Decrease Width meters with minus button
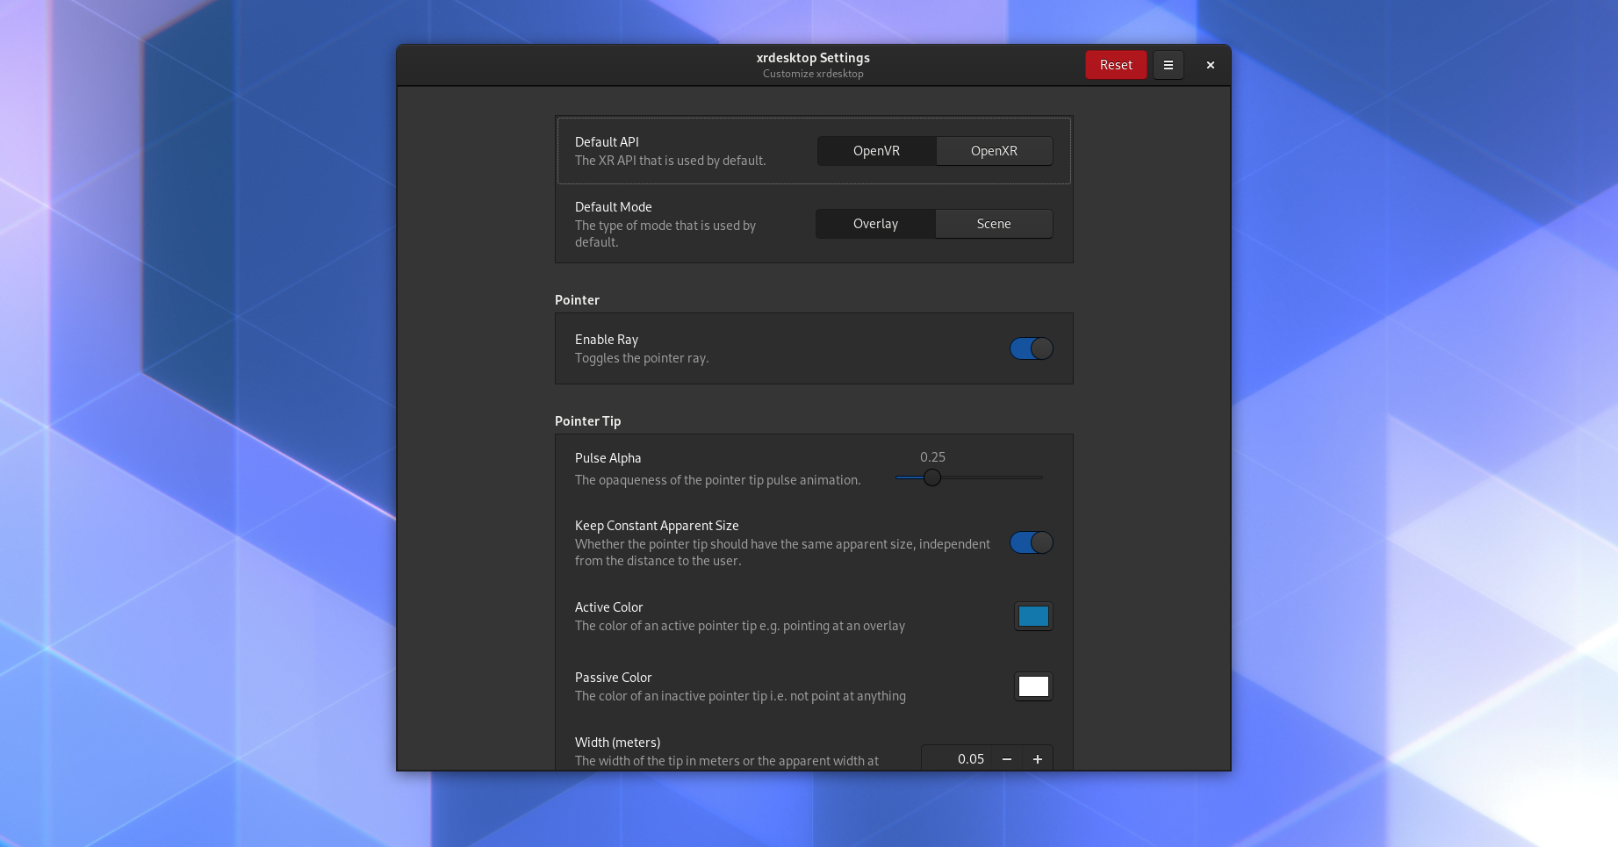This screenshot has height=847, width=1618. [x=1007, y=759]
